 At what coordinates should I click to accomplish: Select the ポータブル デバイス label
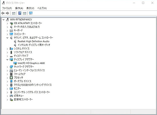click(23, 81)
